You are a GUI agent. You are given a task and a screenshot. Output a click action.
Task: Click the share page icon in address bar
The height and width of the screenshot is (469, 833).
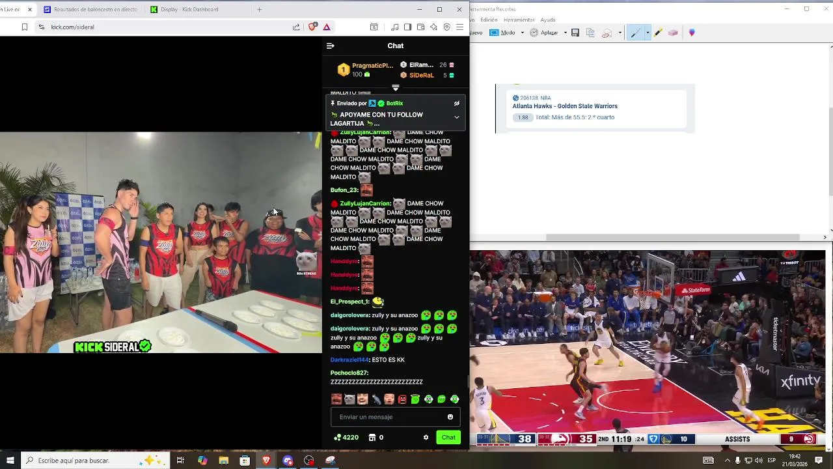coord(296,27)
